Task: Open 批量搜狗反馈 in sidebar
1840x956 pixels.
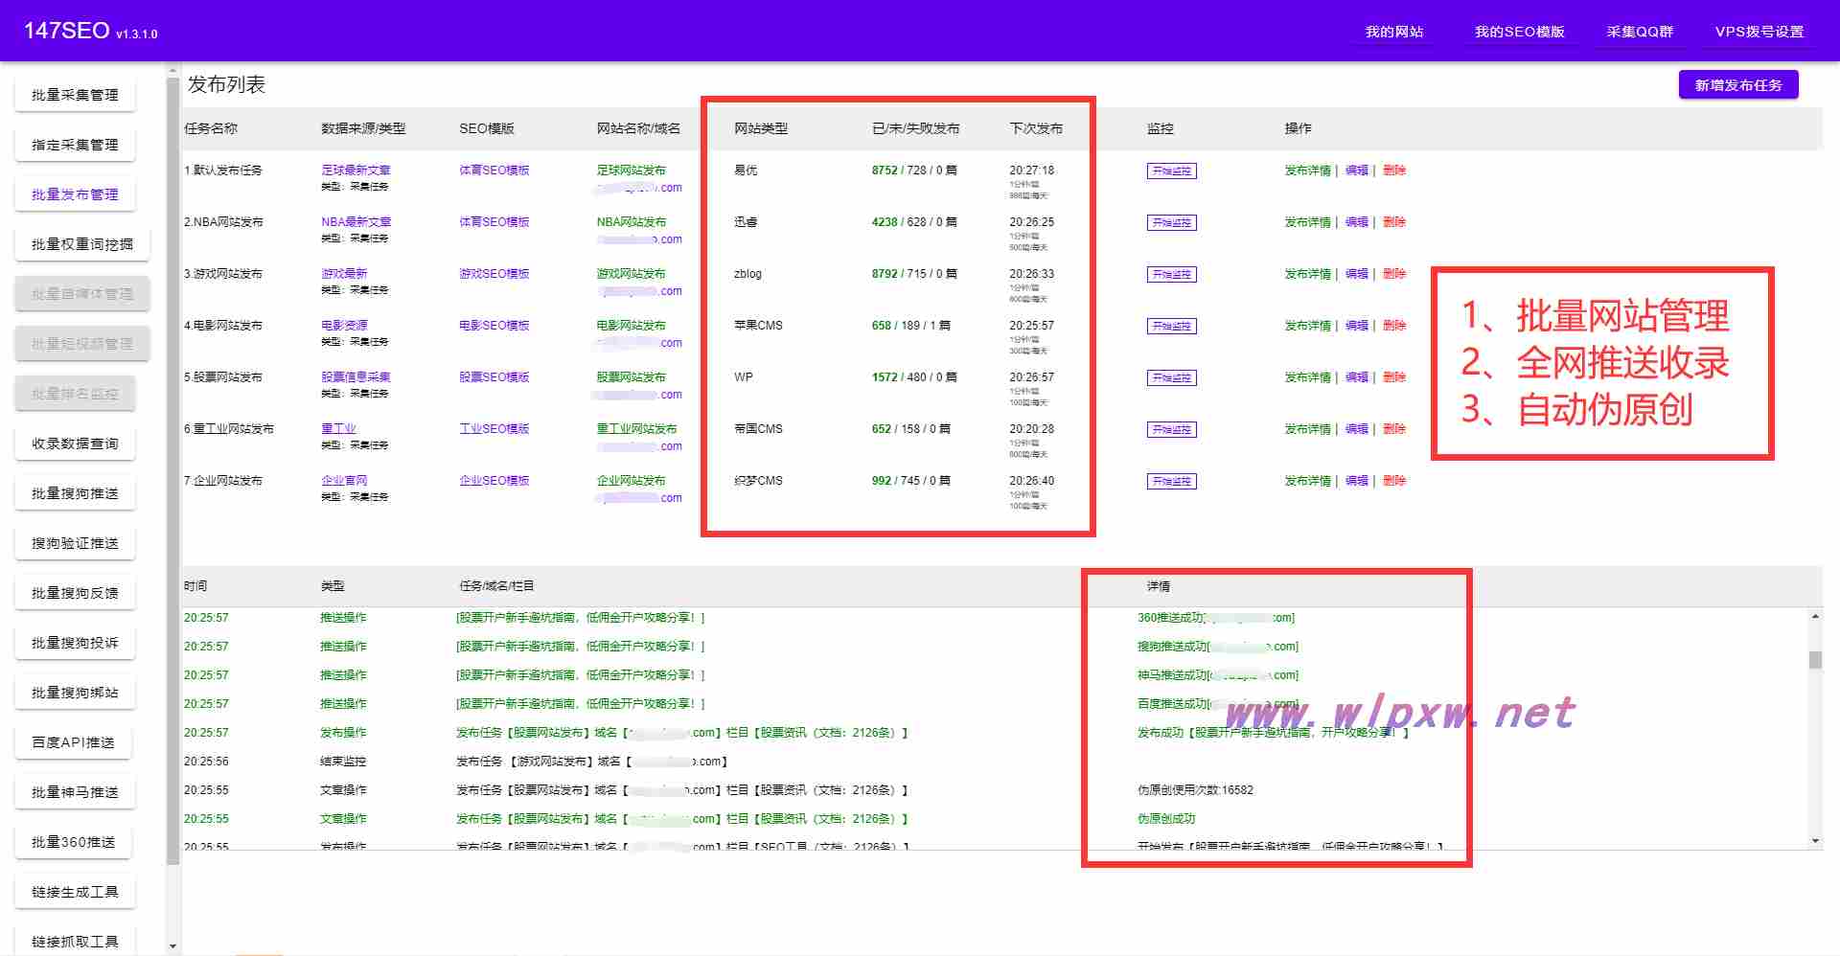Action: (x=75, y=593)
